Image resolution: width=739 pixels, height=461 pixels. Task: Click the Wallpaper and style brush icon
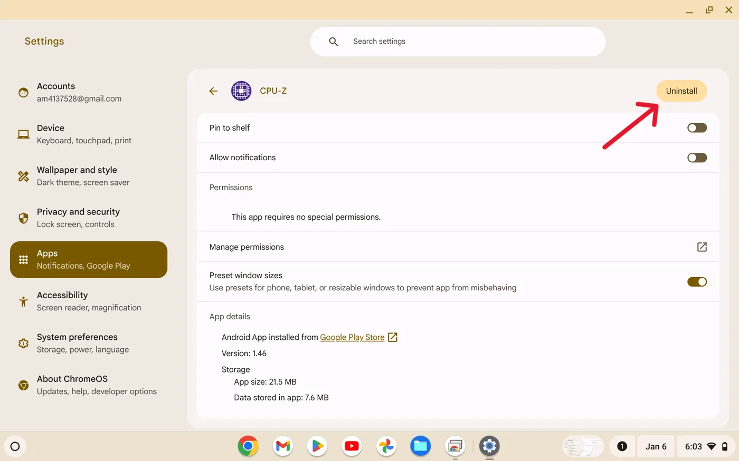[x=23, y=176]
